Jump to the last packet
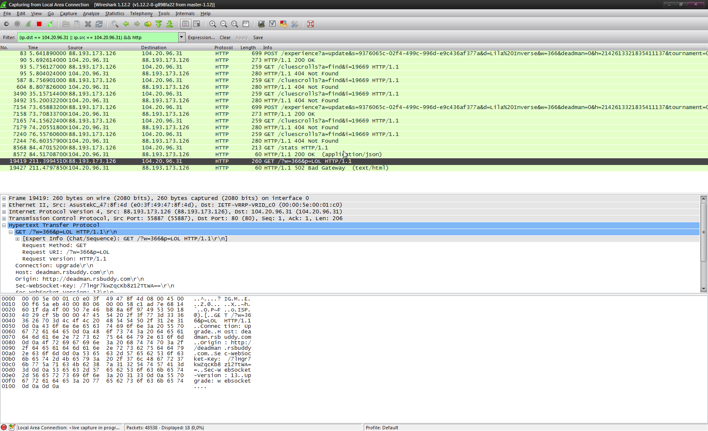Screen dimensions: 708x431 click(x=169, y=24)
